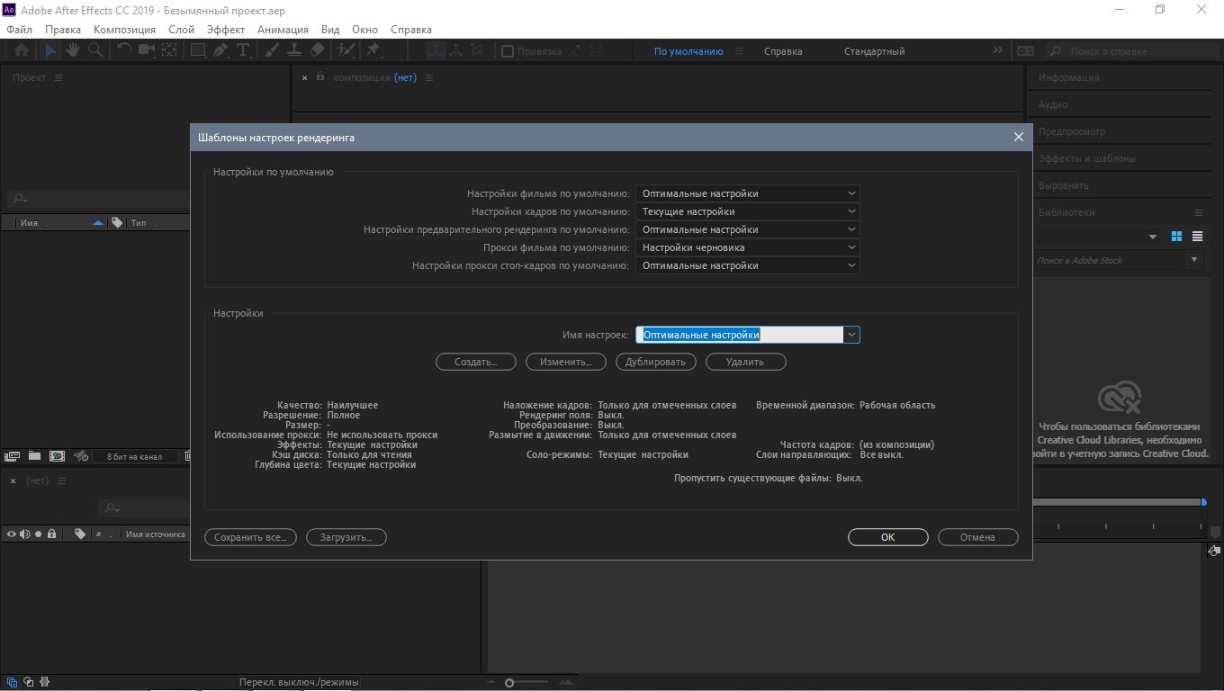Viewport: 1224px width, 691px height.
Task: Select the Pen tool
Action: click(x=220, y=51)
